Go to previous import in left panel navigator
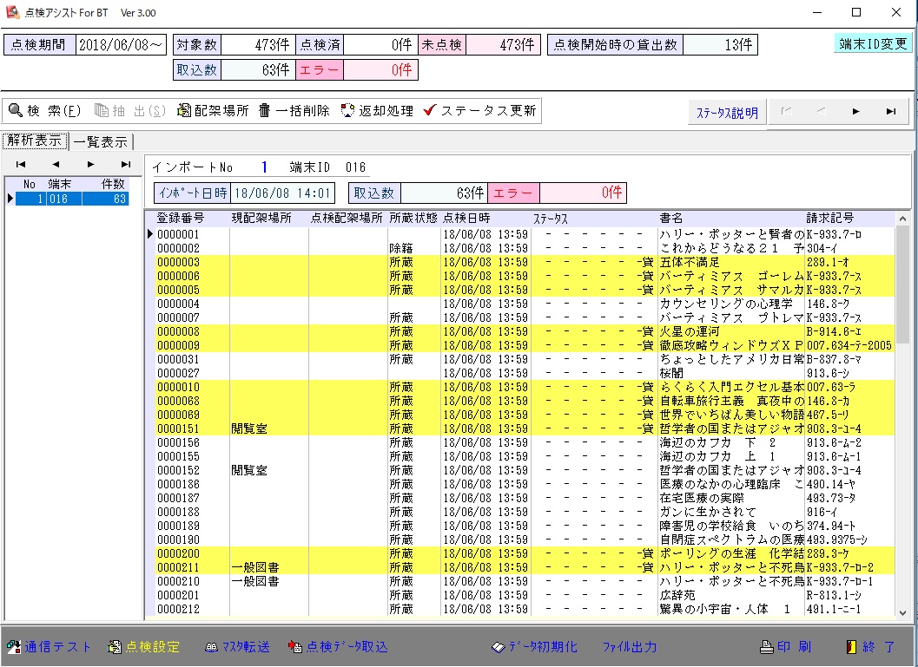Screen dimensions: 918x667 tap(56, 164)
